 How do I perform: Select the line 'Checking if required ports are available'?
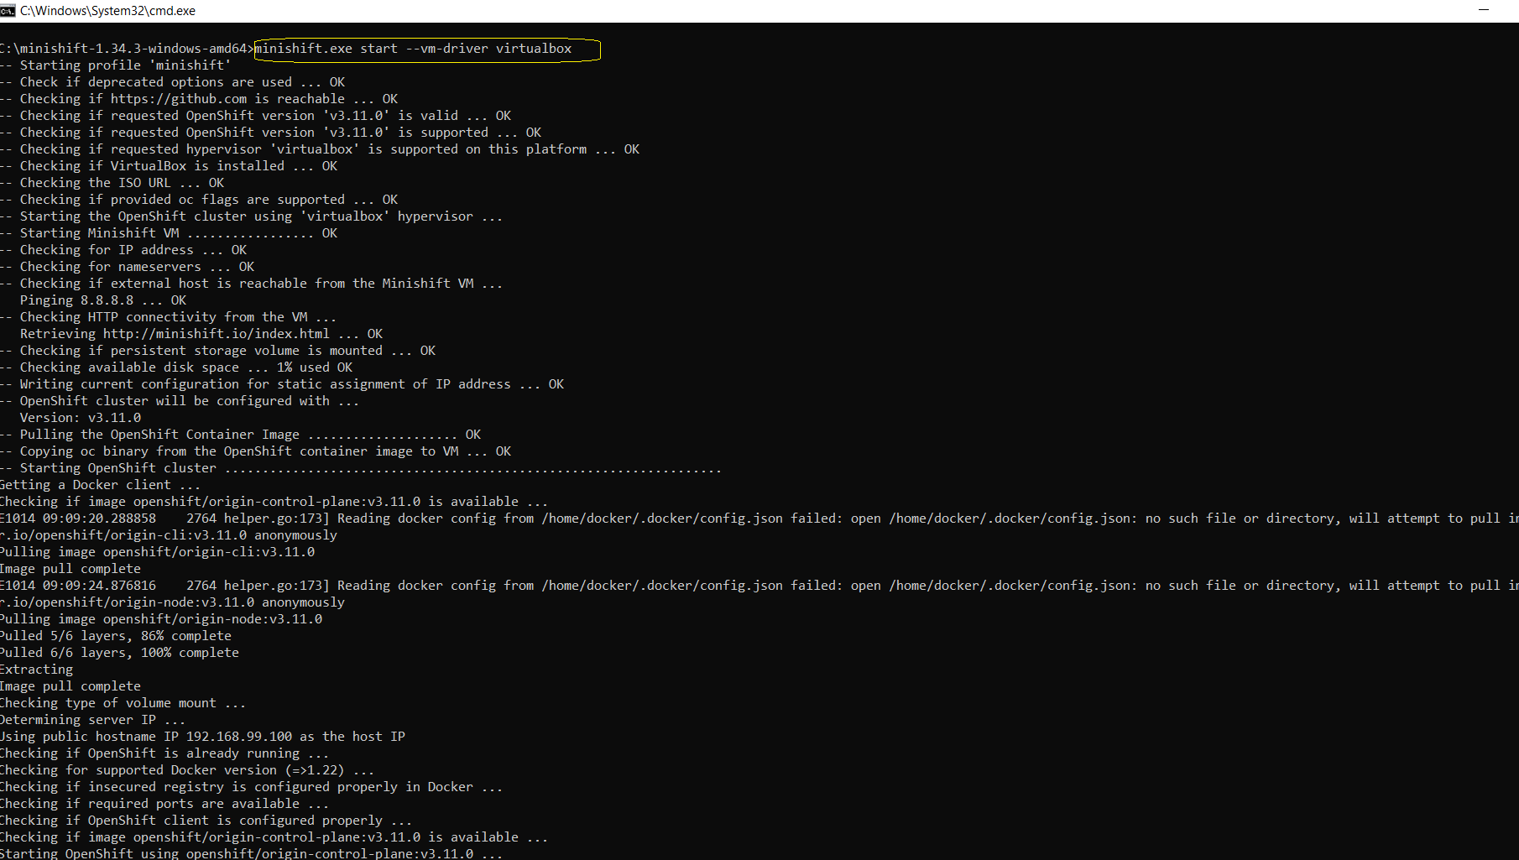[164, 804]
